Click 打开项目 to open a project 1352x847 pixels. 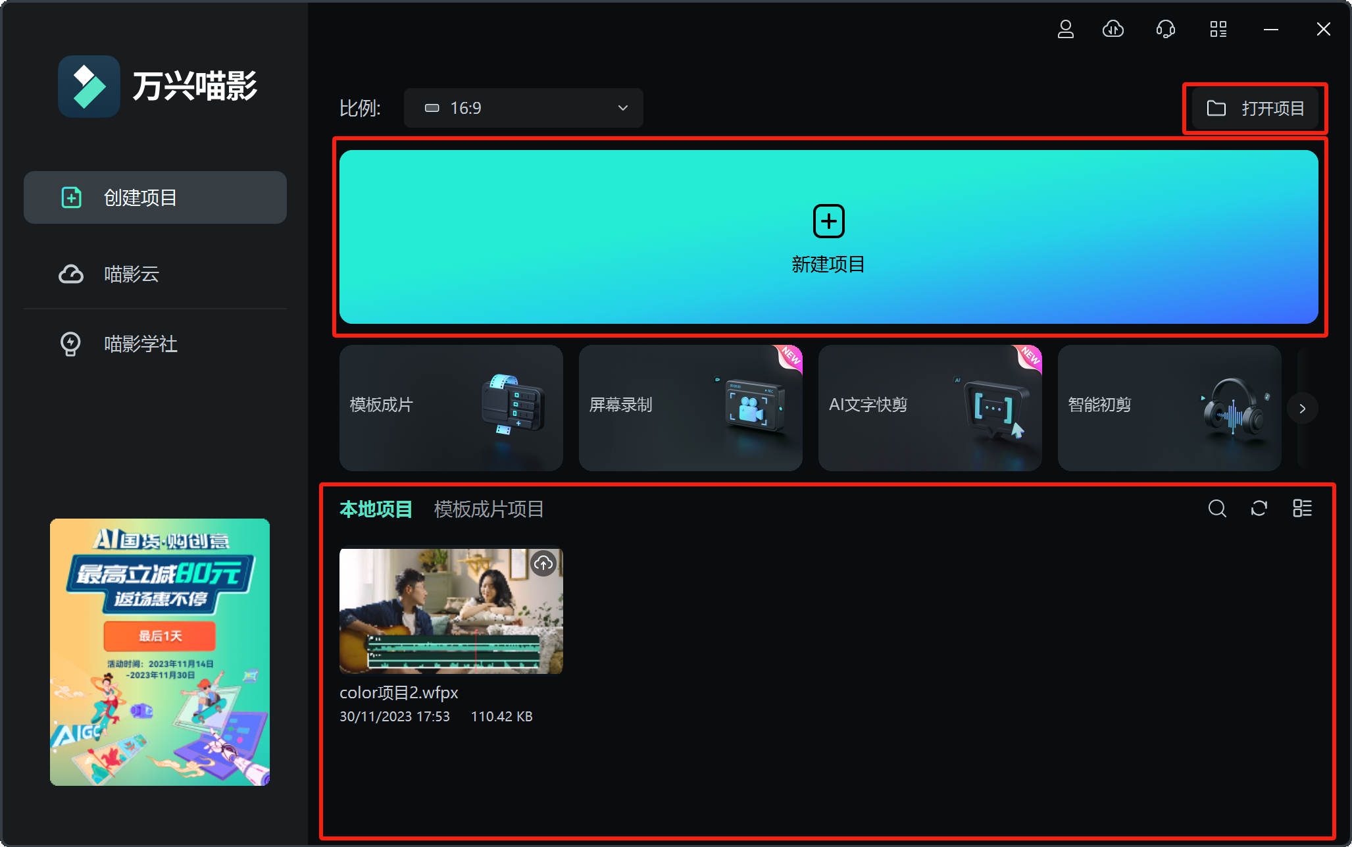pyautogui.click(x=1254, y=109)
